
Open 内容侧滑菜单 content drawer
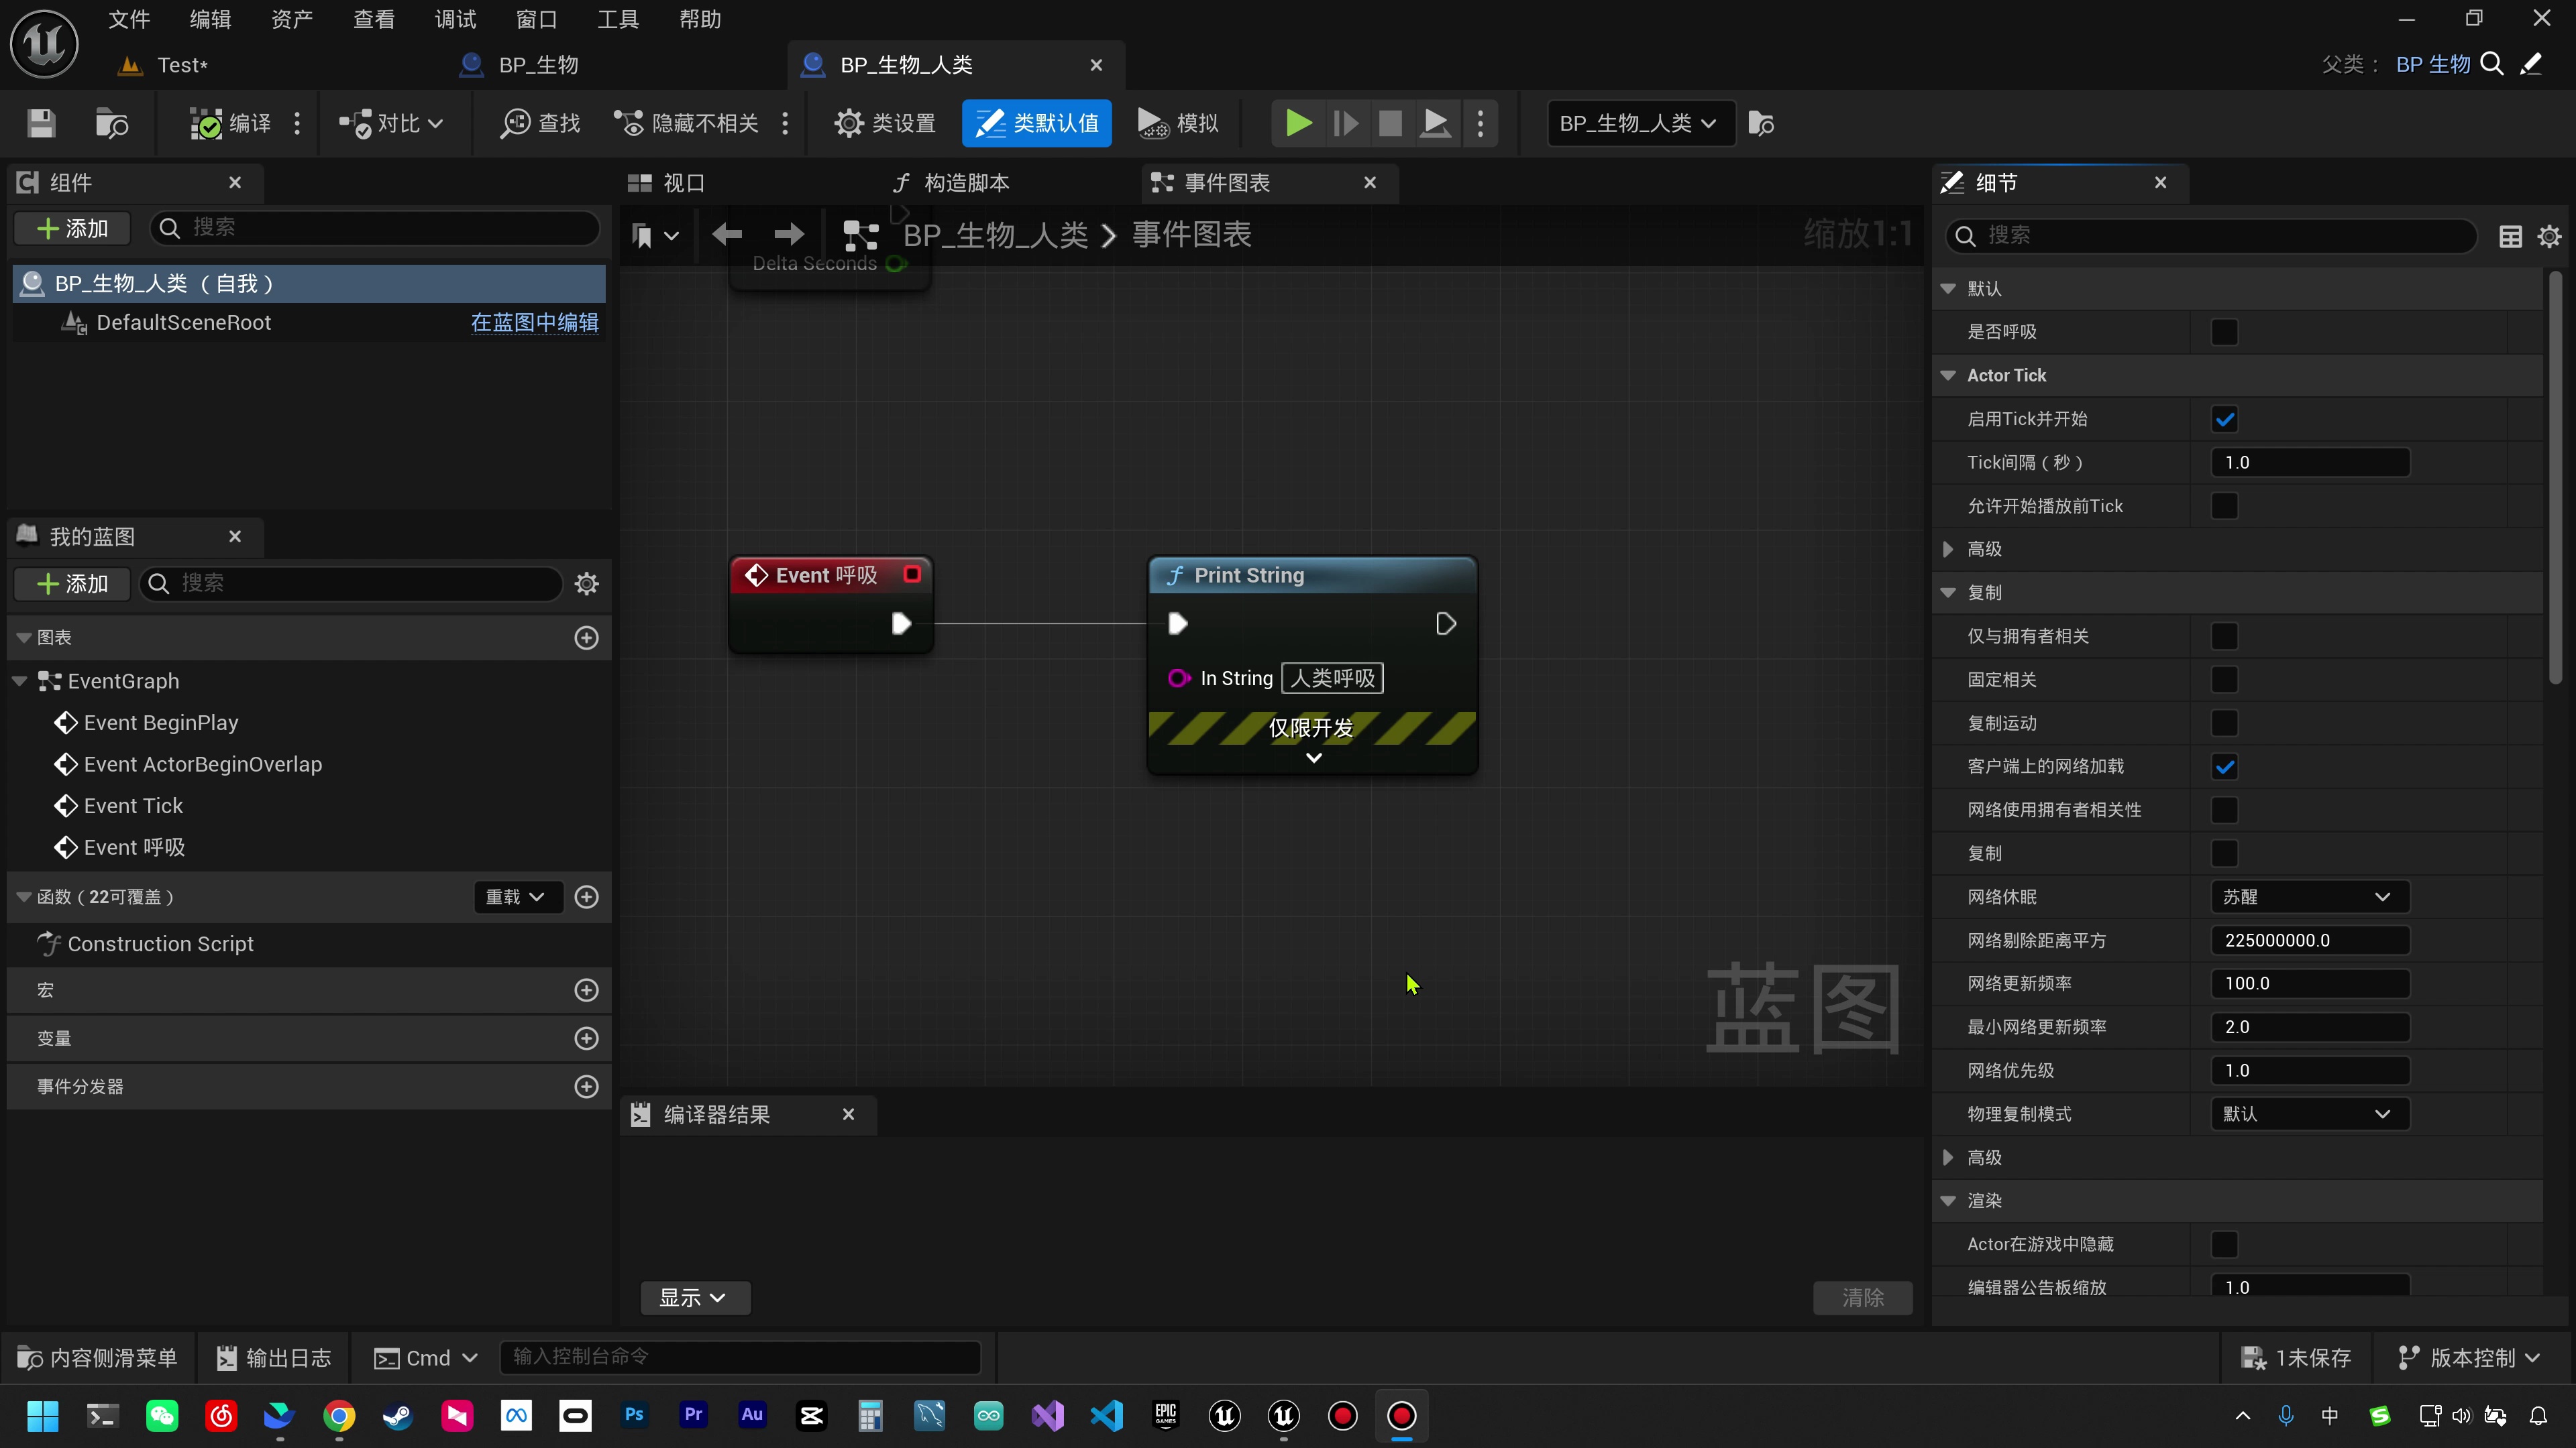tap(98, 1357)
